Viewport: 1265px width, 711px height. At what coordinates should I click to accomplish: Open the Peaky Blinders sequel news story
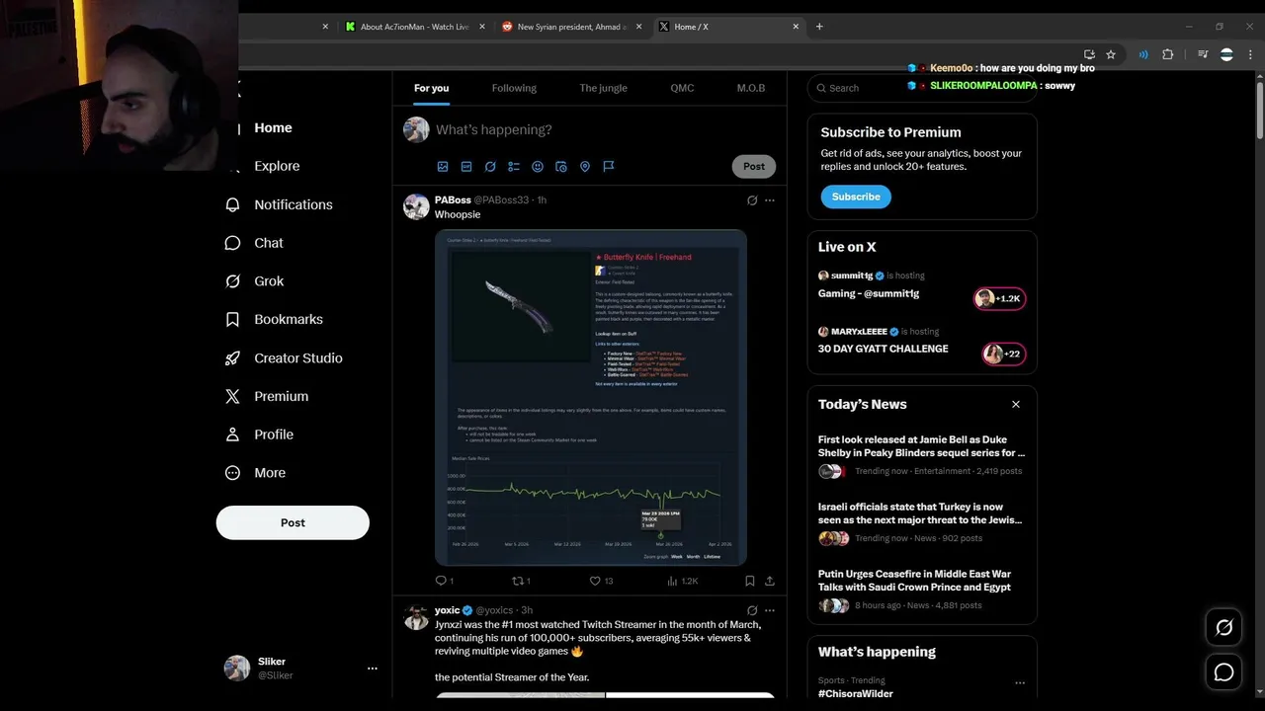click(921, 455)
